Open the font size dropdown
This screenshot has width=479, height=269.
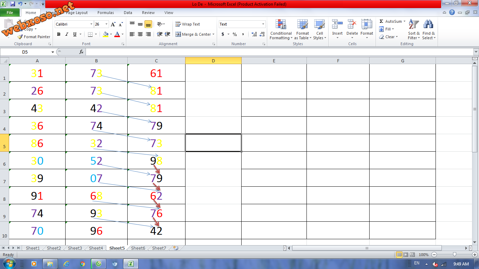click(106, 24)
